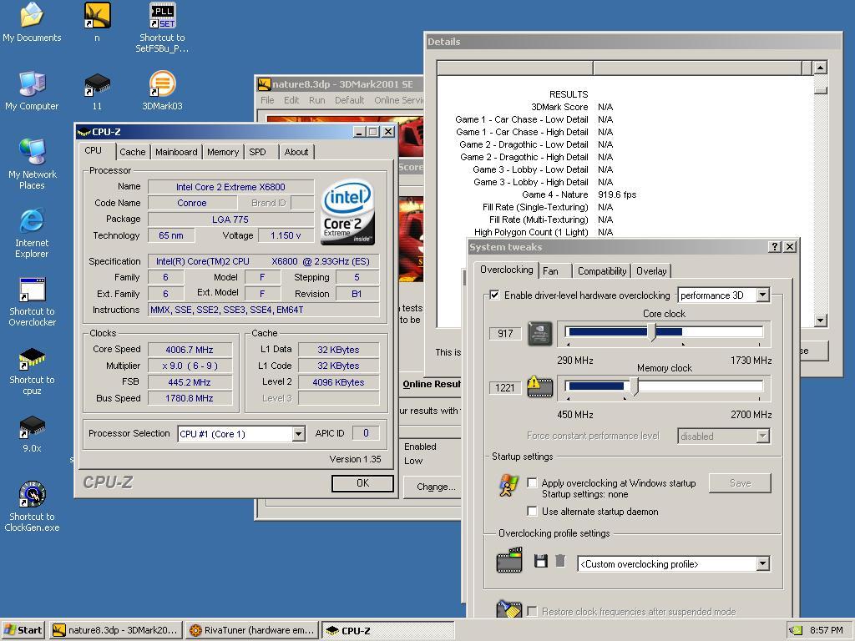The image size is (855, 641).
Task: Click the overclocking profile film icon
Action: point(509,560)
